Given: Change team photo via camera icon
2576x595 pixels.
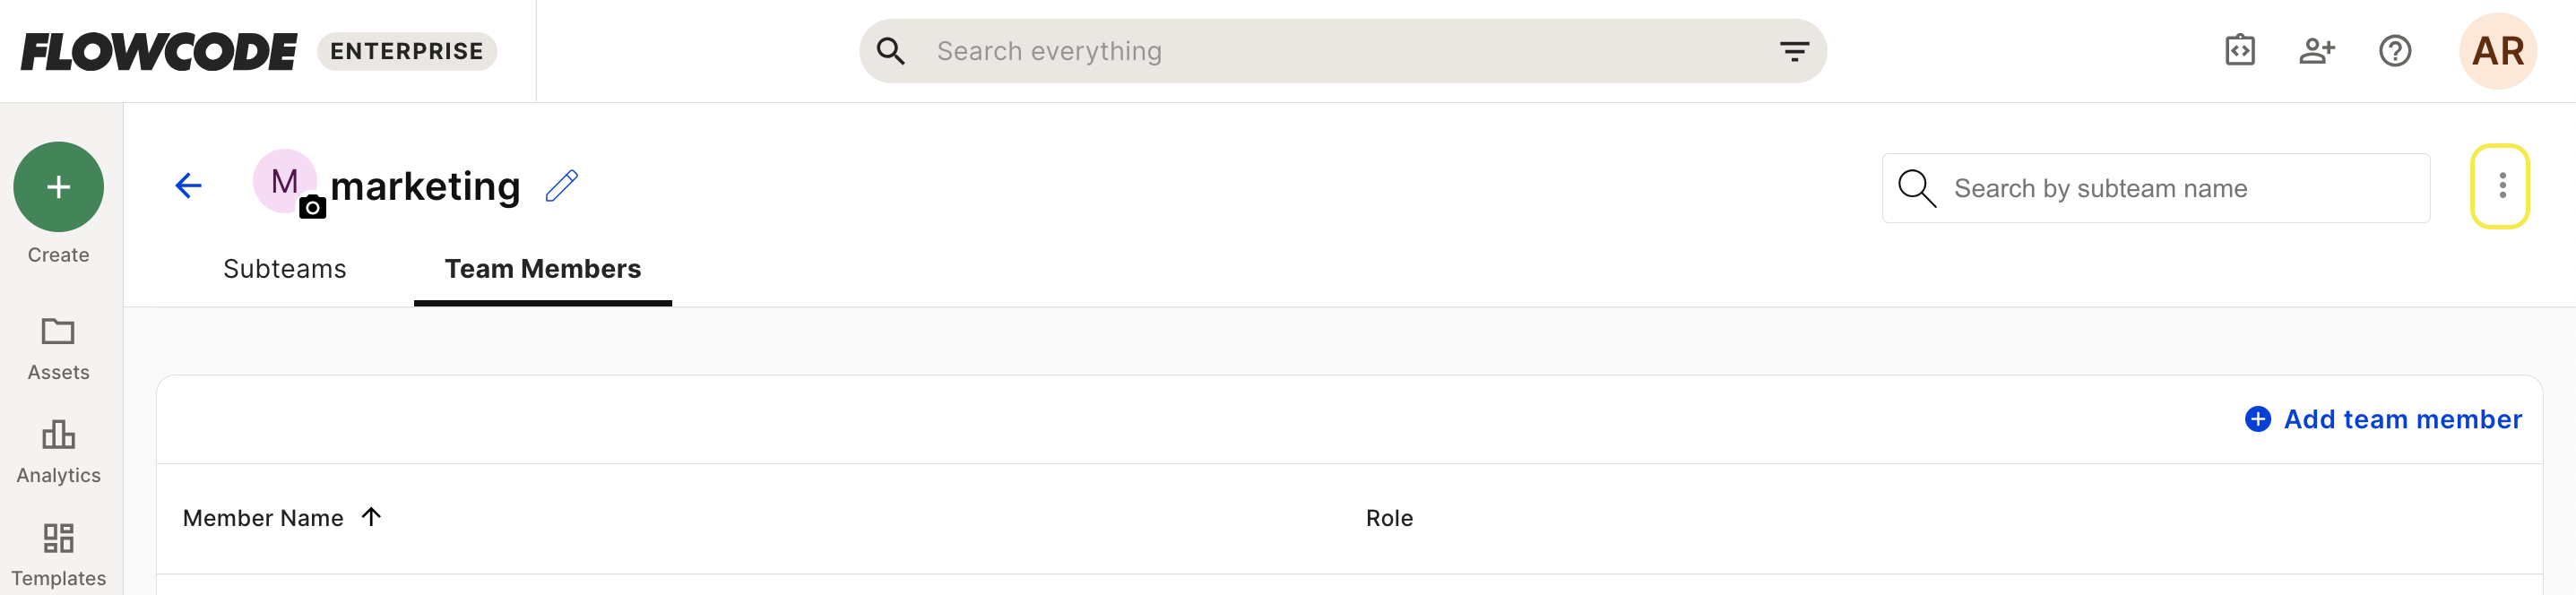Looking at the screenshot, I should (313, 207).
